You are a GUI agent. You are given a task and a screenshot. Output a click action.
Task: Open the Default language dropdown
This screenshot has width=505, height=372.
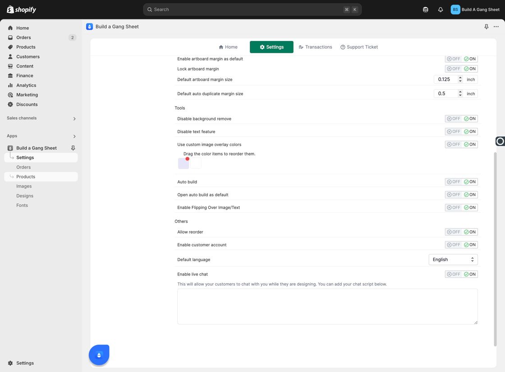[453, 260]
